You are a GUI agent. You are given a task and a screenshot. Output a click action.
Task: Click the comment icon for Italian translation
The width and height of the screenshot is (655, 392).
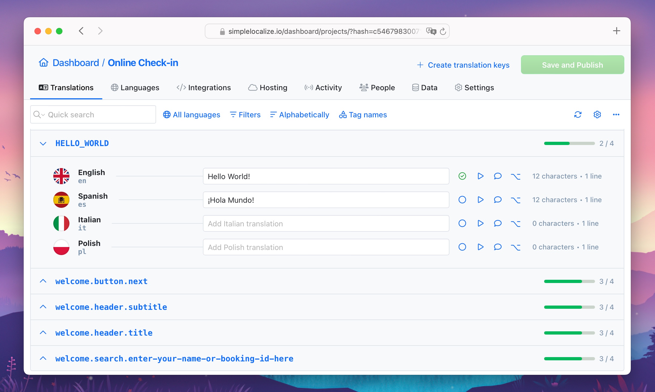(x=498, y=224)
